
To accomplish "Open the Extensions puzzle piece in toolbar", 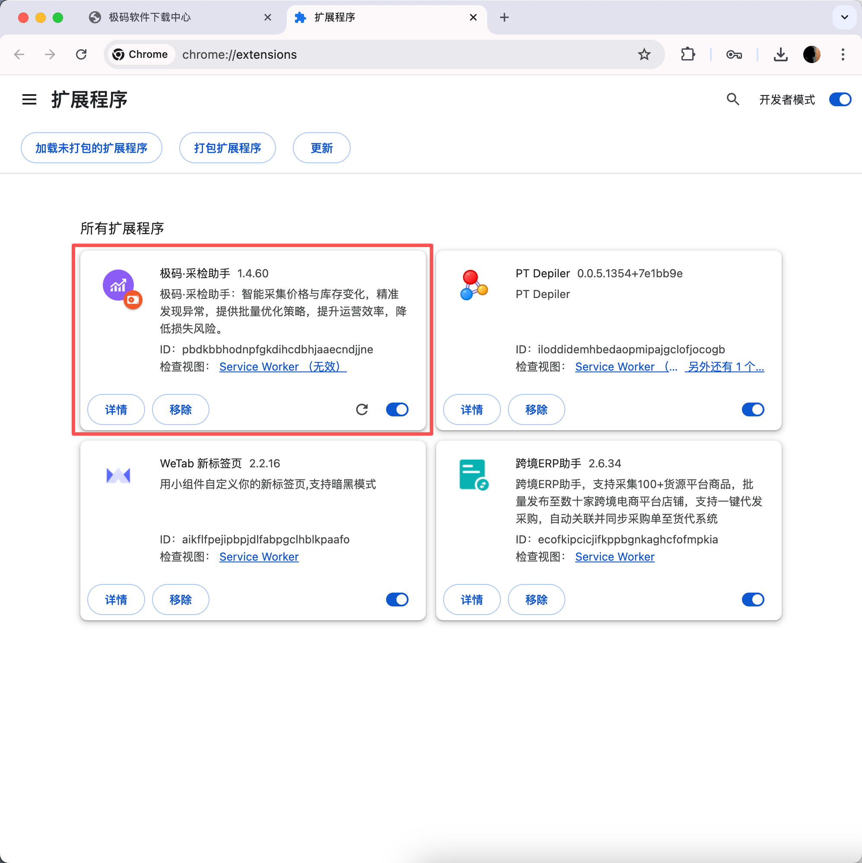I will click(x=688, y=54).
